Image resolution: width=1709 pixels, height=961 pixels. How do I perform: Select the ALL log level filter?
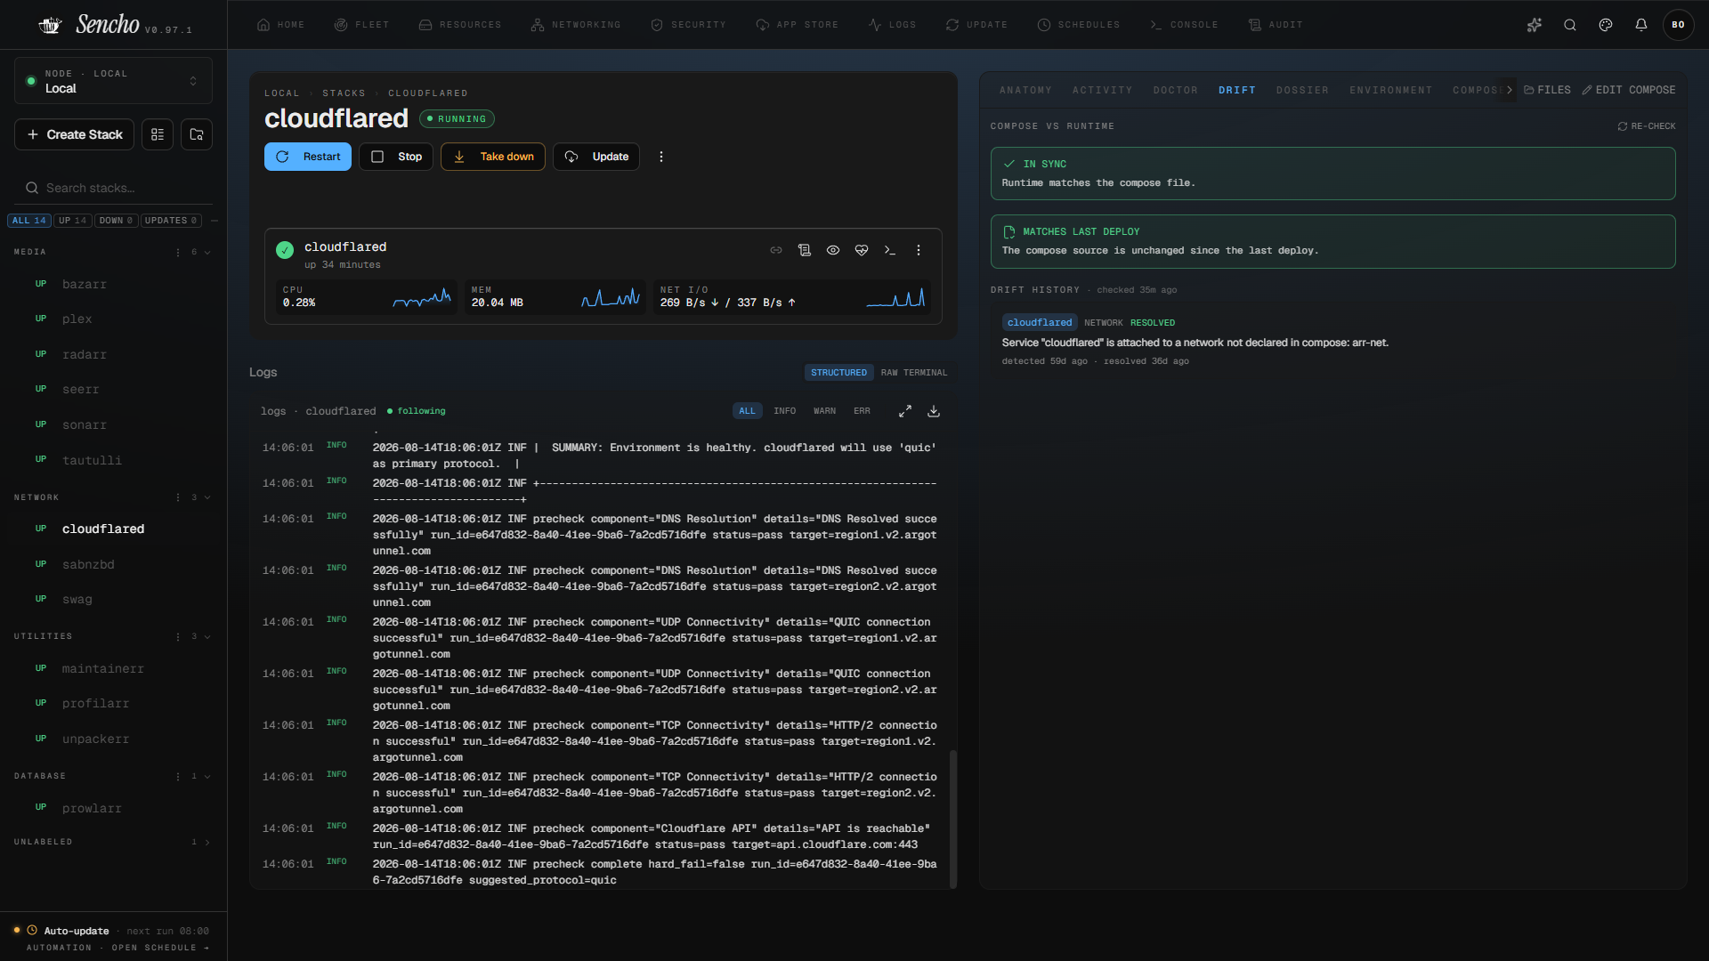tap(748, 411)
